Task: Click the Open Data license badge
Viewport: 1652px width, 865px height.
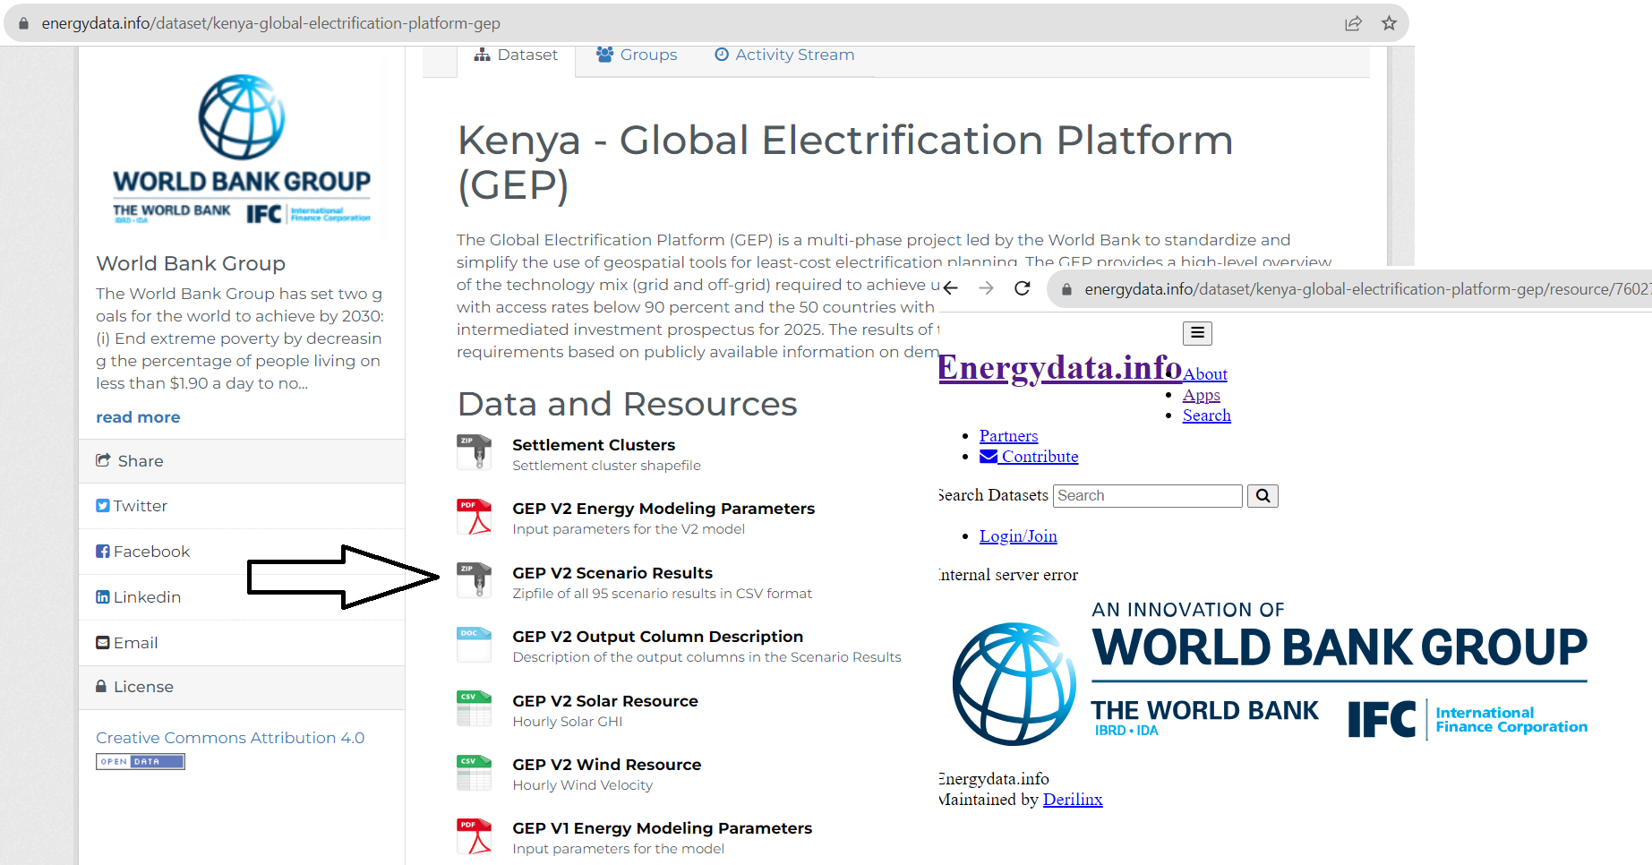Action: pyautogui.click(x=140, y=761)
